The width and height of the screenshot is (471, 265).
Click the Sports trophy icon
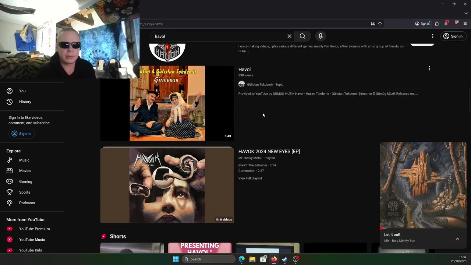point(10,192)
